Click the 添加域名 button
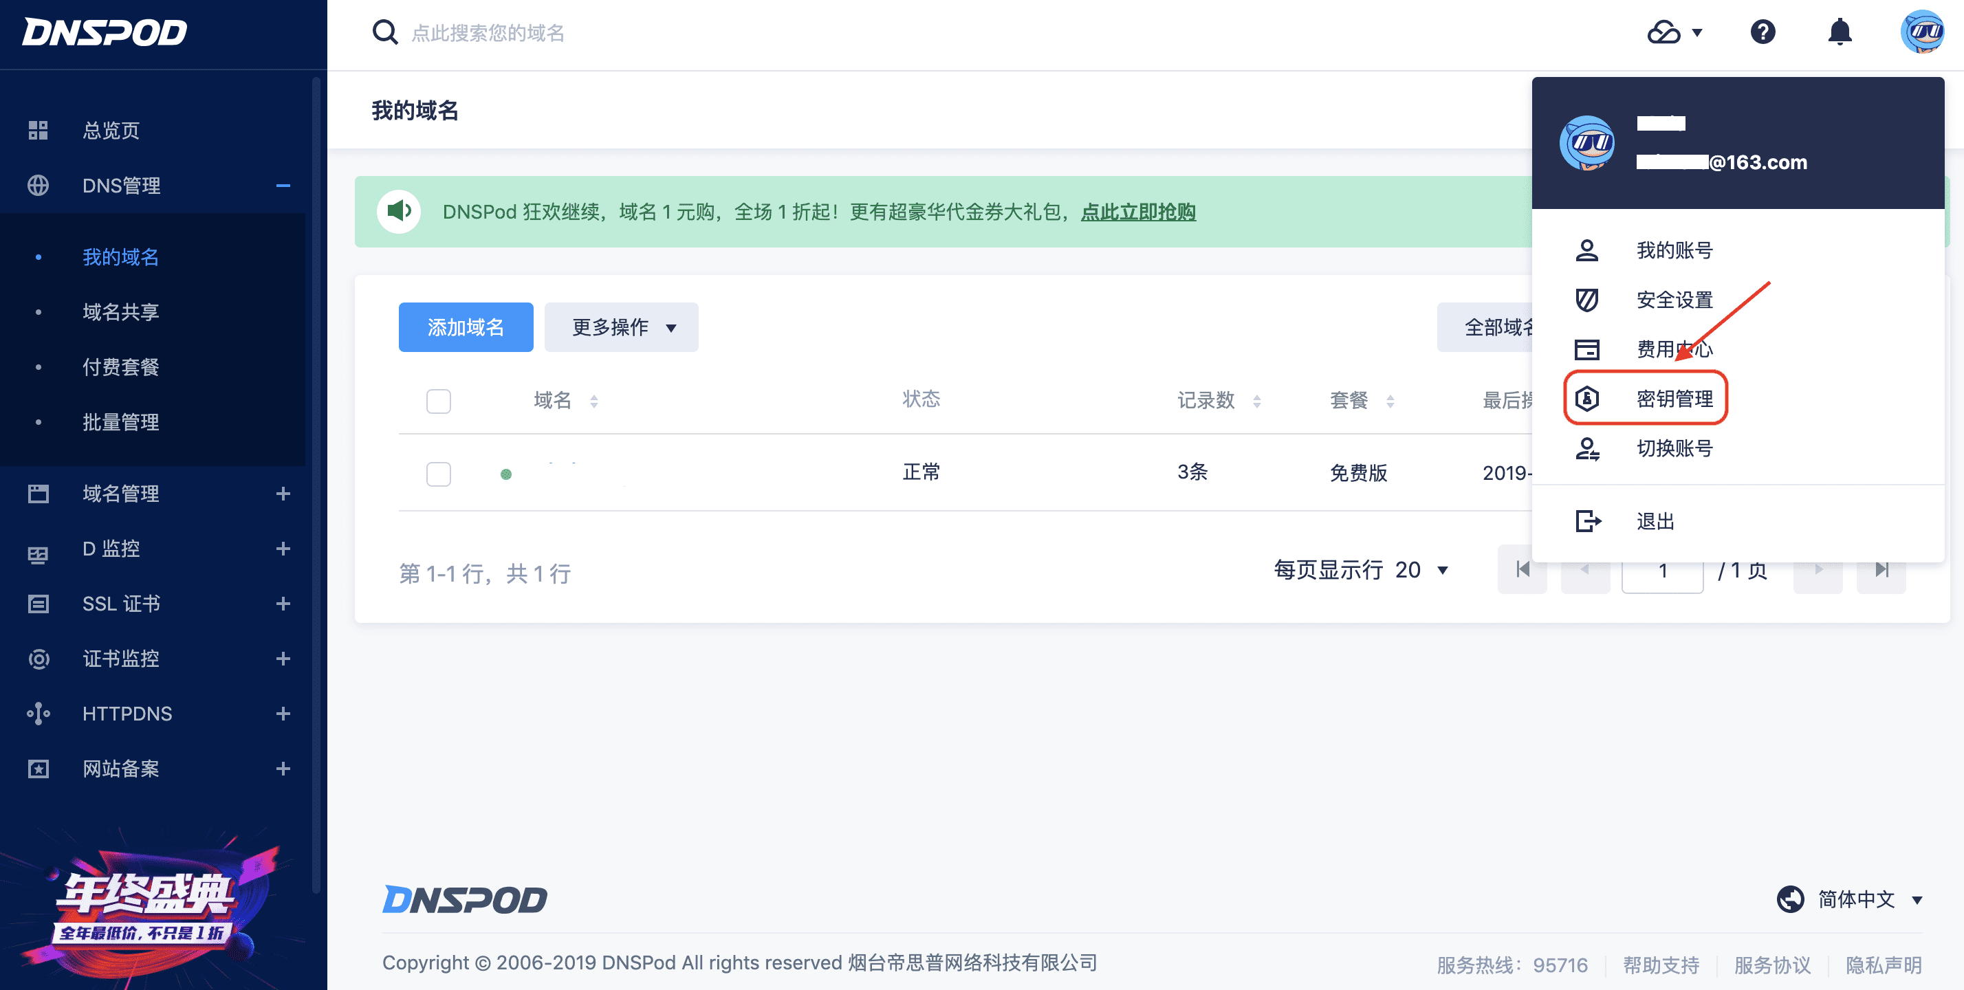 click(466, 327)
